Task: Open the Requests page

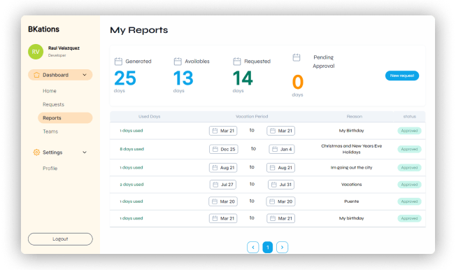Action: (54, 104)
